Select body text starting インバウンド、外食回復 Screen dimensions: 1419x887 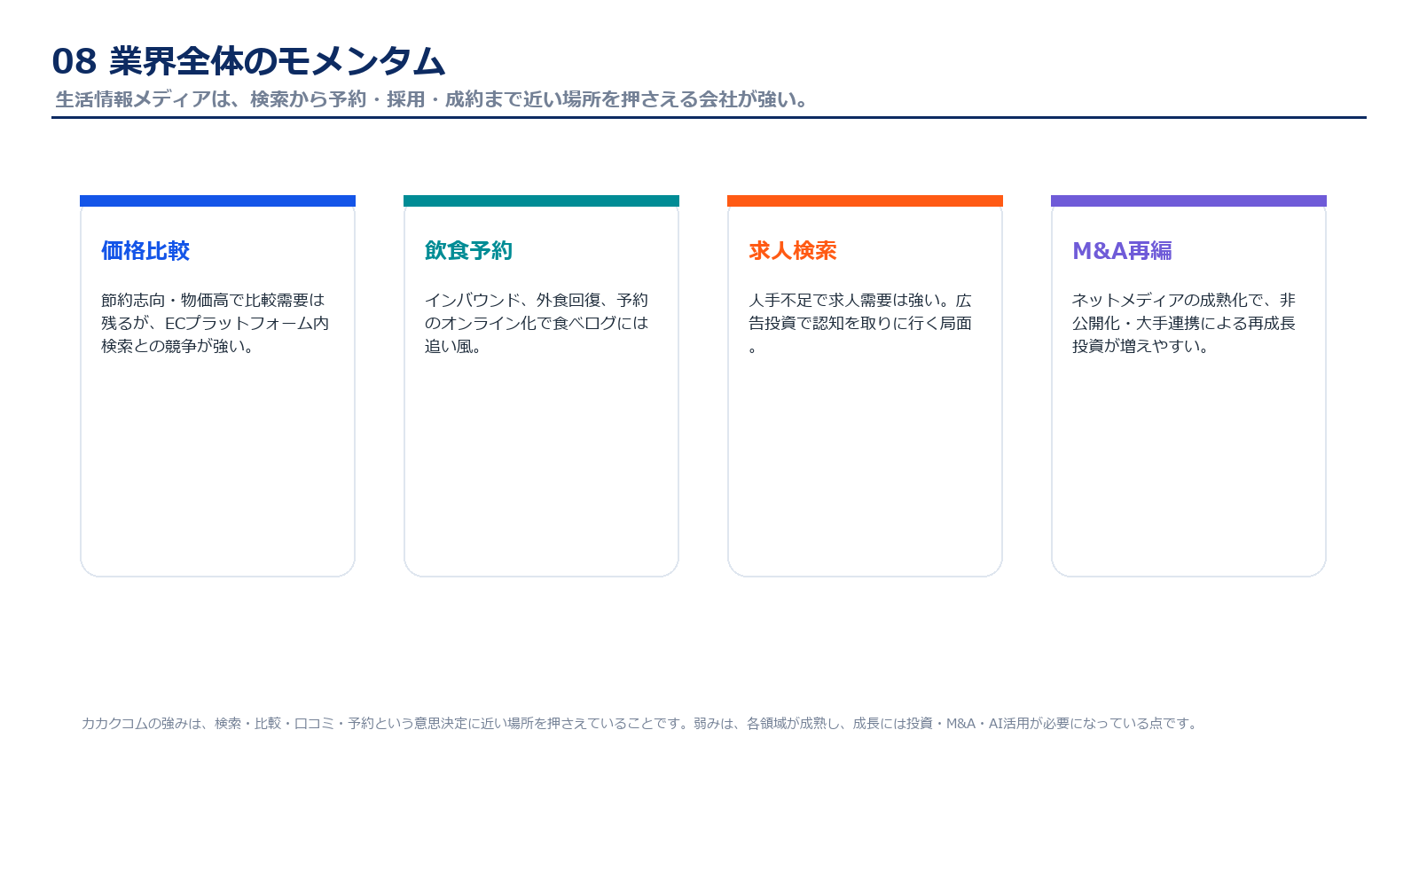[537, 324]
